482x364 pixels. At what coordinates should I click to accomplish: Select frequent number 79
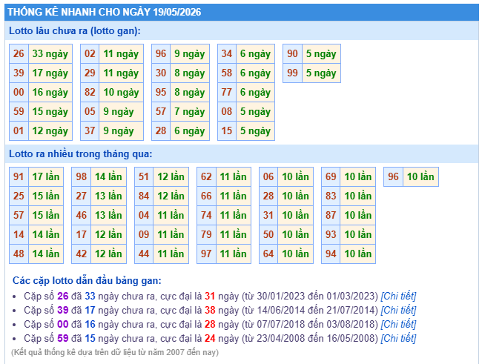(x=206, y=234)
